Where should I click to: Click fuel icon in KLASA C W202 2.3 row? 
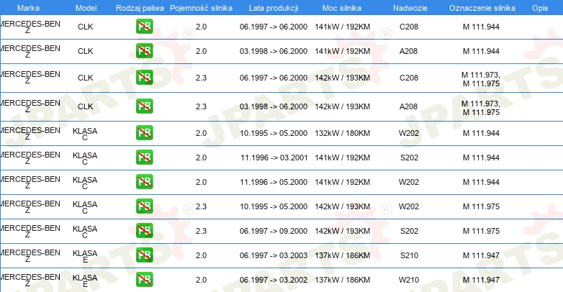(144, 206)
